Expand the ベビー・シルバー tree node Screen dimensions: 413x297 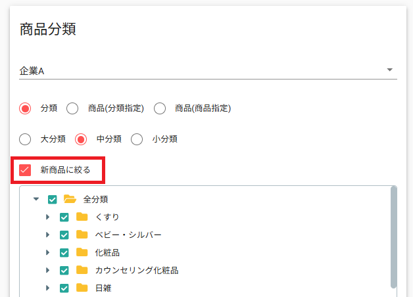point(47,235)
